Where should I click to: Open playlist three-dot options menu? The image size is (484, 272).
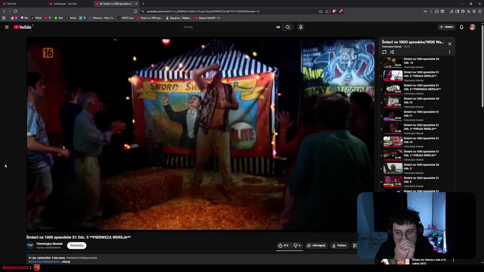point(450,52)
